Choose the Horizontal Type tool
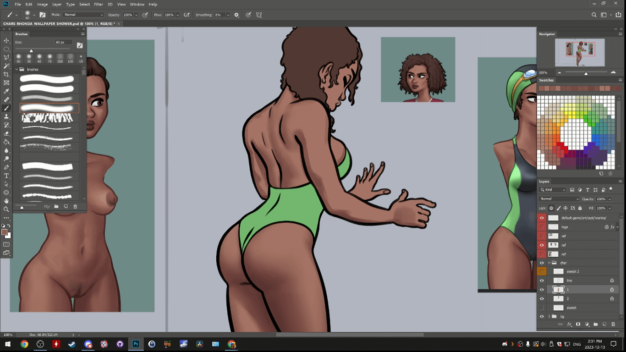 (6, 176)
